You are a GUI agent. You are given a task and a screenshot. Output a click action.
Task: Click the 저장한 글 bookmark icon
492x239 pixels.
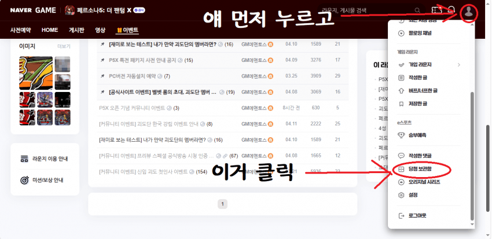(x=401, y=104)
